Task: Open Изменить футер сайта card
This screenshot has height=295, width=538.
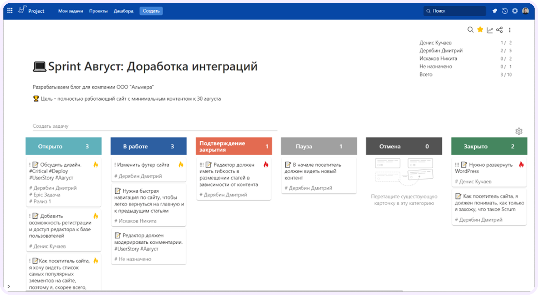Action: [x=149, y=170]
